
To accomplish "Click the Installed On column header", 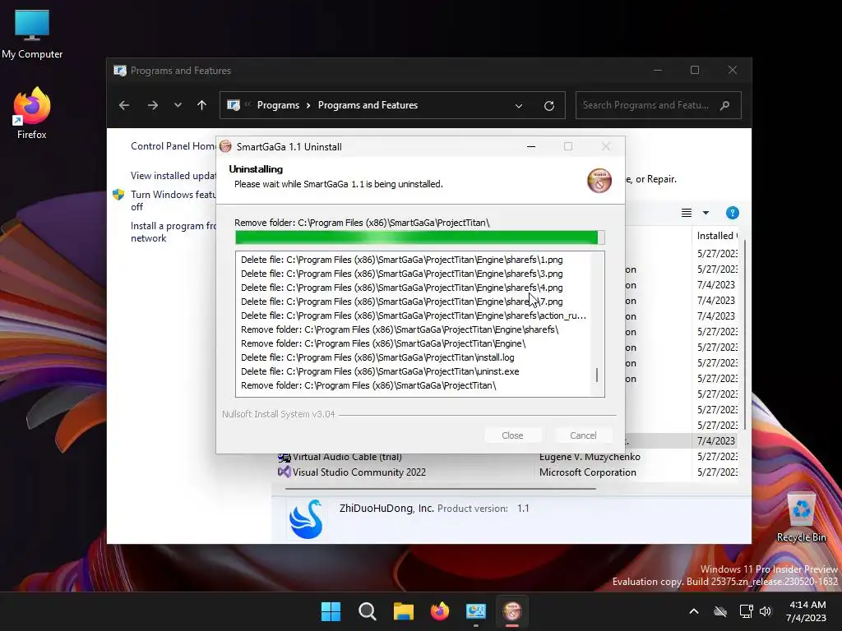I will click(716, 236).
